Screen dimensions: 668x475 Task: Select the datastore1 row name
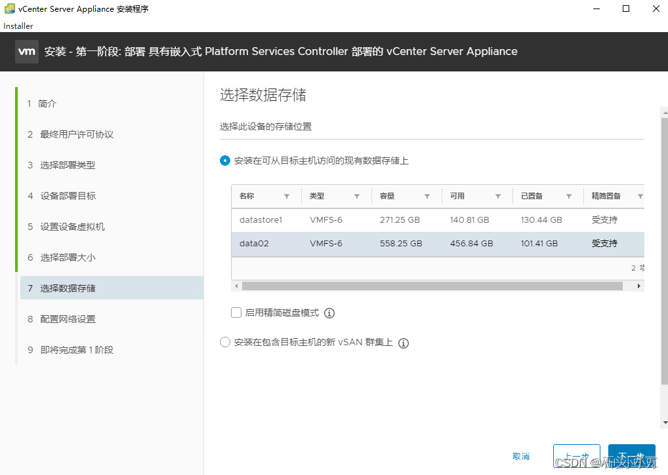point(261,220)
